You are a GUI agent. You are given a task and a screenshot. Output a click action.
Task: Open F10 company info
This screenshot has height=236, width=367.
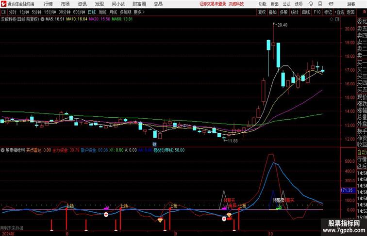click(317, 12)
